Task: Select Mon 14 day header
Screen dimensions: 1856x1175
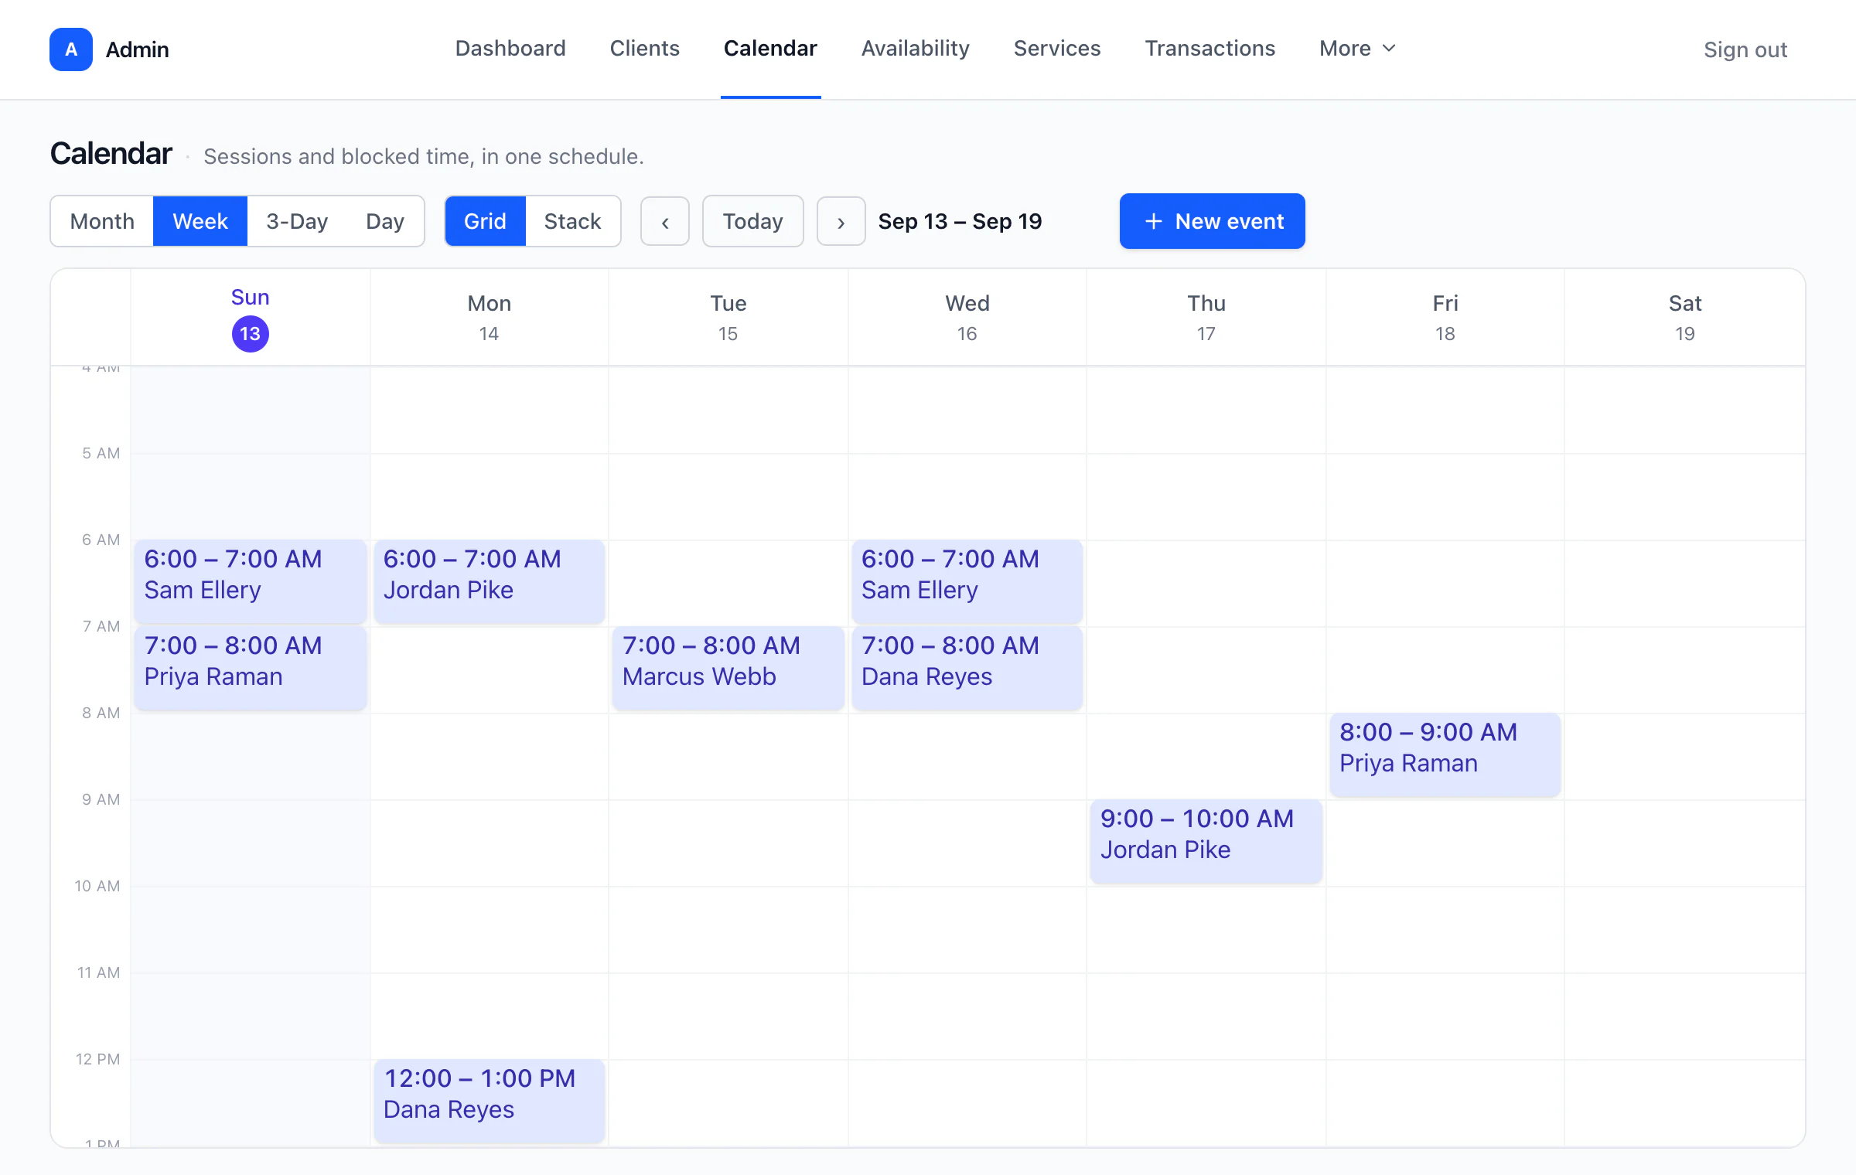Action: (490, 318)
